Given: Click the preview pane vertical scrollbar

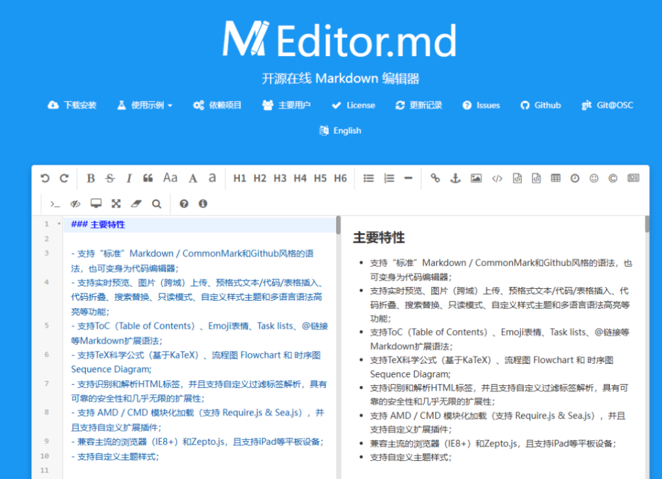Looking at the screenshot, I should pyautogui.click(x=647, y=224).
